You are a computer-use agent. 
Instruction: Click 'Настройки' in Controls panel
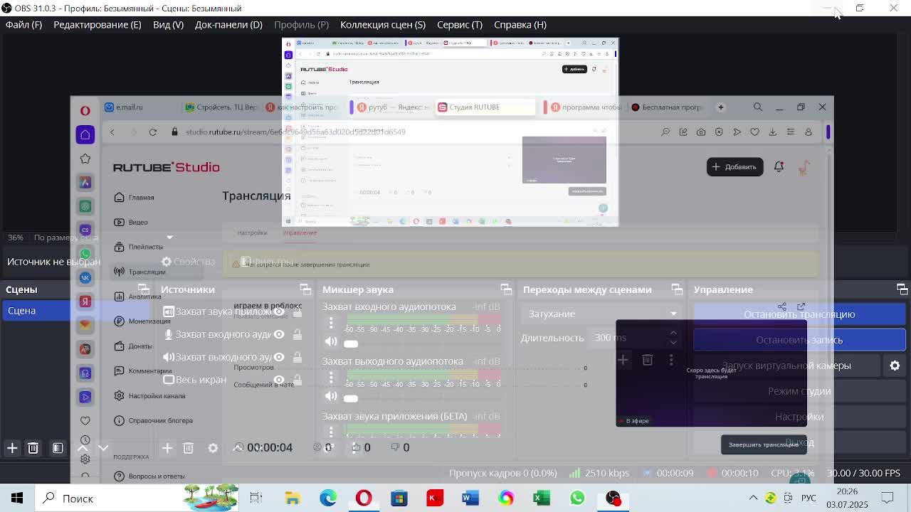point(799,417)
